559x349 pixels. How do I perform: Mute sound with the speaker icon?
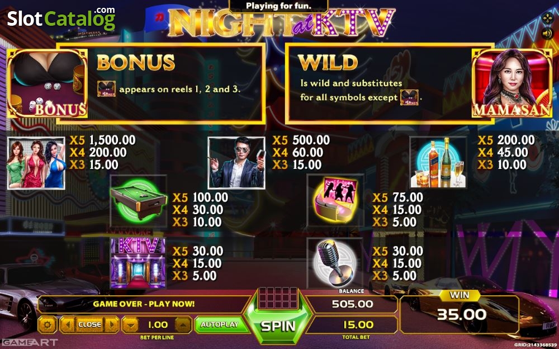(x=547, y=34)
